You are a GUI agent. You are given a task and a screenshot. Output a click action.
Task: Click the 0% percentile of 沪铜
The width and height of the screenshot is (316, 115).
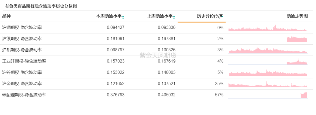(x=221, y=28)
